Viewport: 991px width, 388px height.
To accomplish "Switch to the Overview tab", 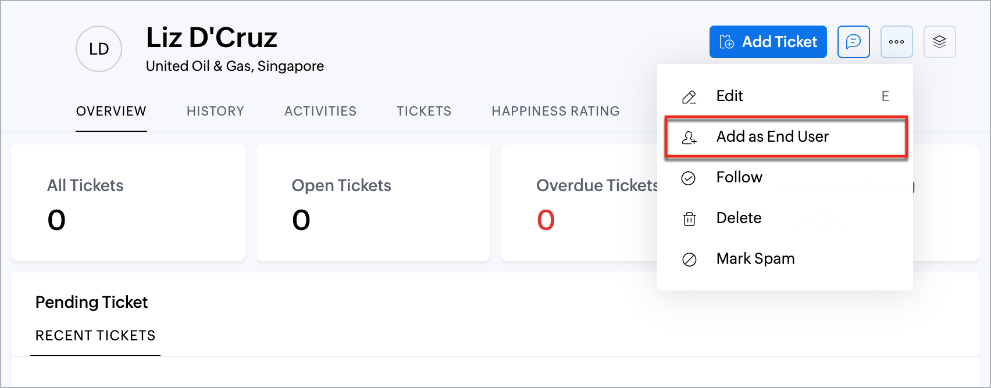I will coord(111,111).
